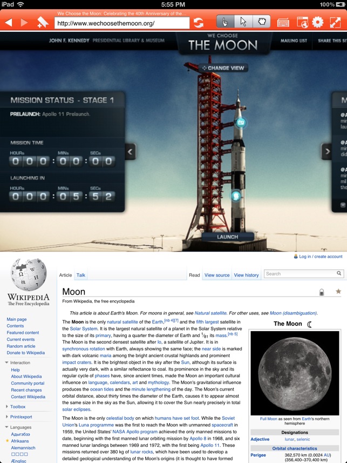Switch to hand grab pointer mode

[261, 22]
